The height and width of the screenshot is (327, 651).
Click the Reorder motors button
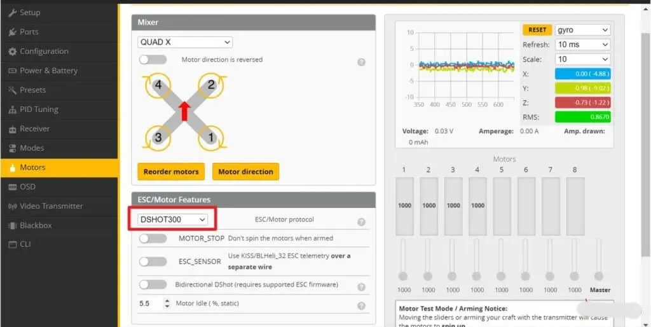coord(171,172)
